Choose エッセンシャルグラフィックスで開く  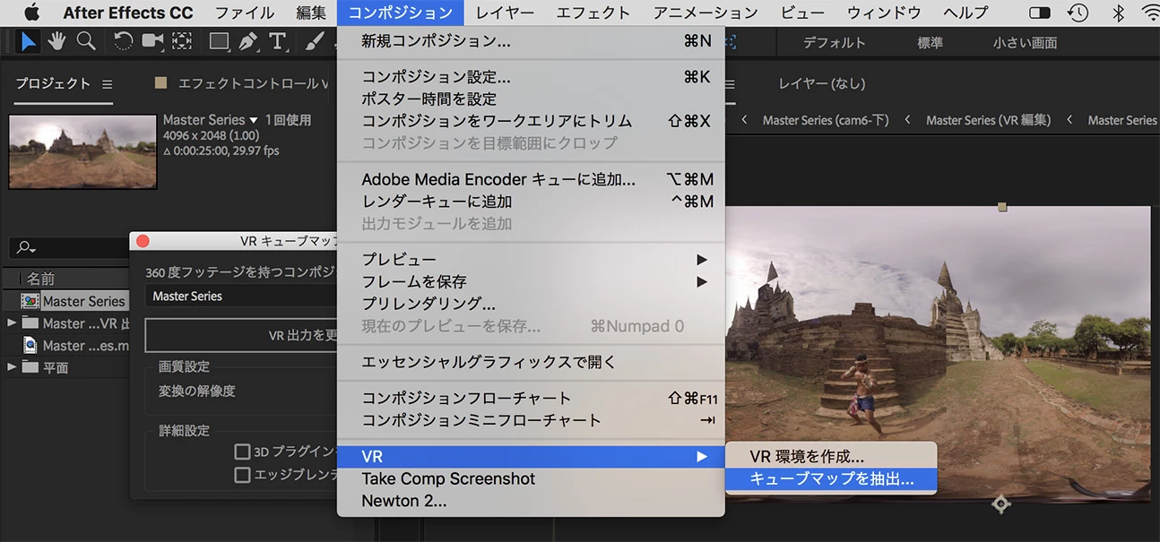(531, 363)
